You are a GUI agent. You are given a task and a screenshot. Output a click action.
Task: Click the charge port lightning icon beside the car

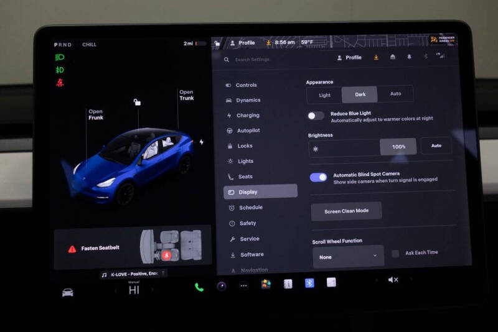201,142
